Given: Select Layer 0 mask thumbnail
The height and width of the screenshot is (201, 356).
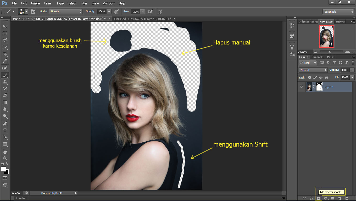Looking at the screenshot, I should pyautogui.click(x=319, y=87).
